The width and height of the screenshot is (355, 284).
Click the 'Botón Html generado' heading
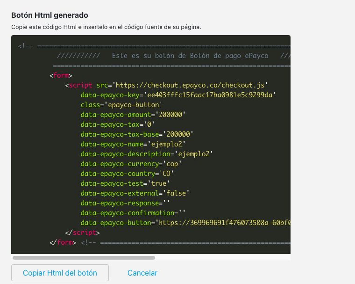point(50,15)
